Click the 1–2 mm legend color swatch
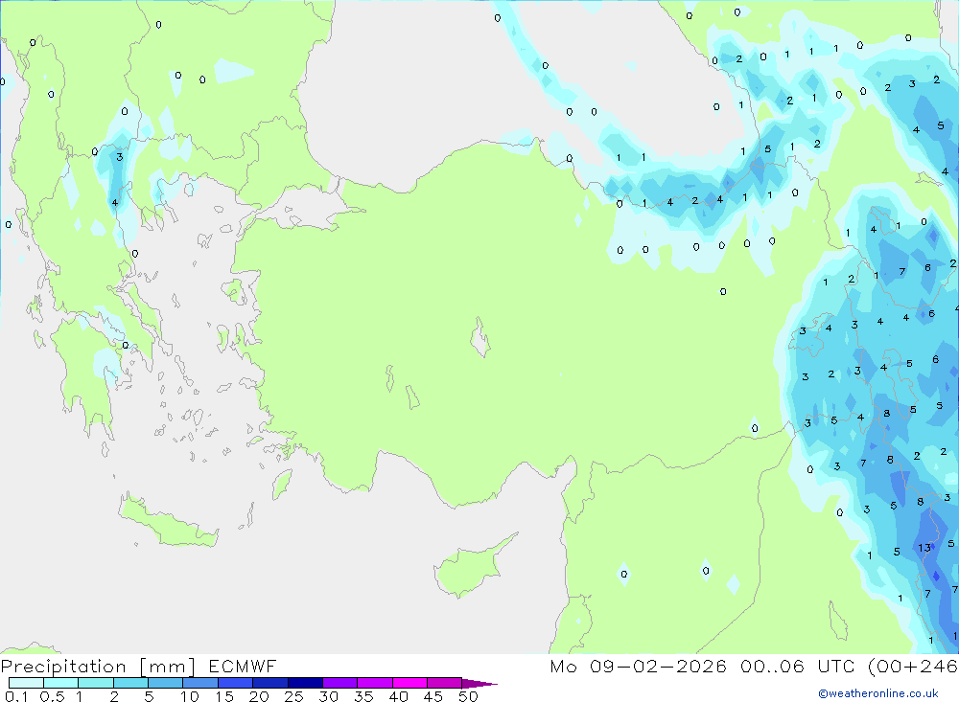This screenshot has height=702, width=959. 95,683
